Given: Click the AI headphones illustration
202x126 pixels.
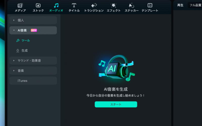Looking at the screenshot, I should click(117, 68).
